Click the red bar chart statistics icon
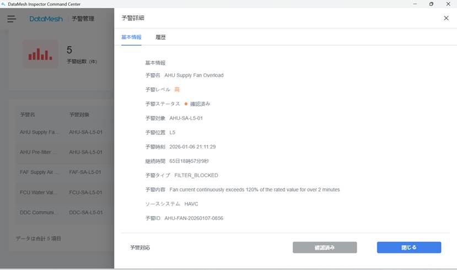 tap(40, 54)
